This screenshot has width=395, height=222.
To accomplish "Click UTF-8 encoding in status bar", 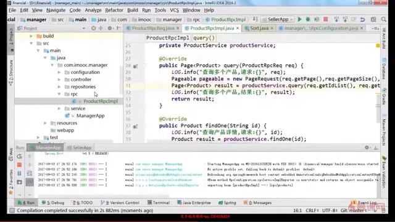I will click(x=330, y=210).
